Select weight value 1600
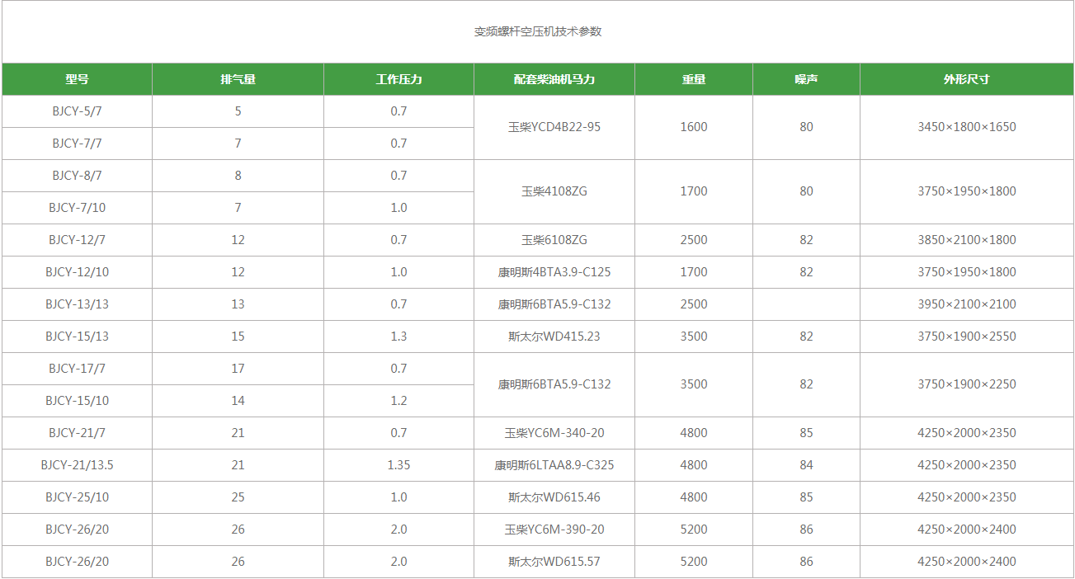The image size is (1075, 579). pos(694,127)
